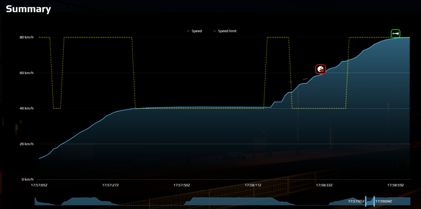This screenshot has width=421, height=209.
Task: Click the square swatch beside Speed legend
Action: pyautogui.click(x=188, y=31)
